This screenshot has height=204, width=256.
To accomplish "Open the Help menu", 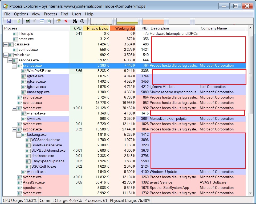I will [x=89, y=14].
